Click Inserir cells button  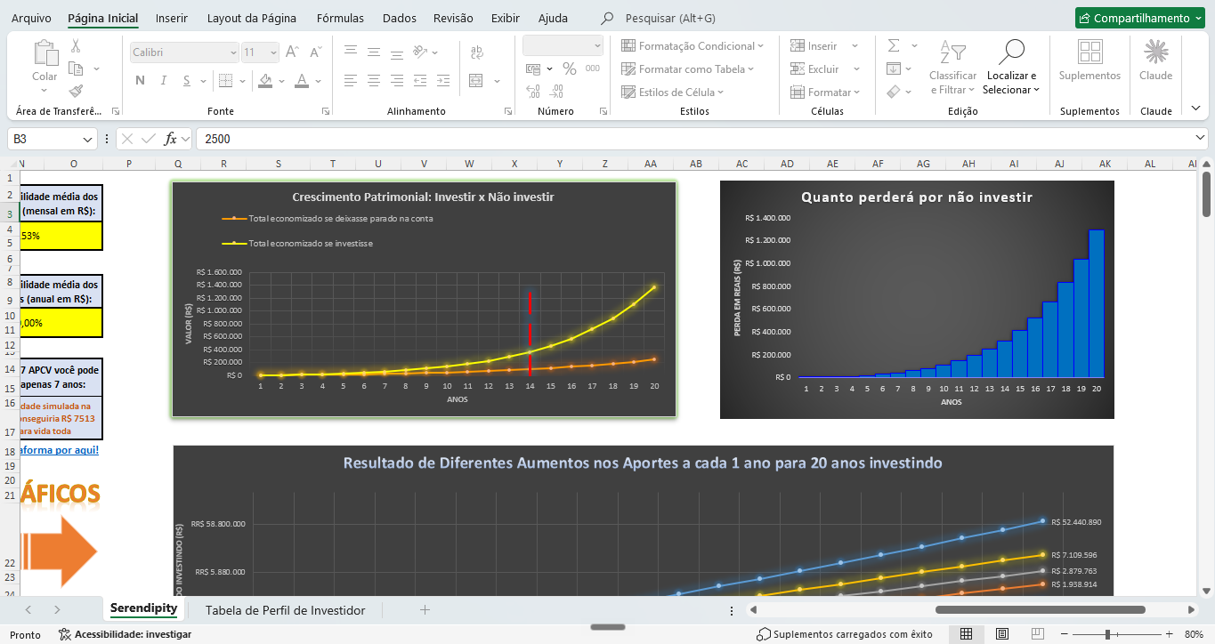tap(824, 45)
